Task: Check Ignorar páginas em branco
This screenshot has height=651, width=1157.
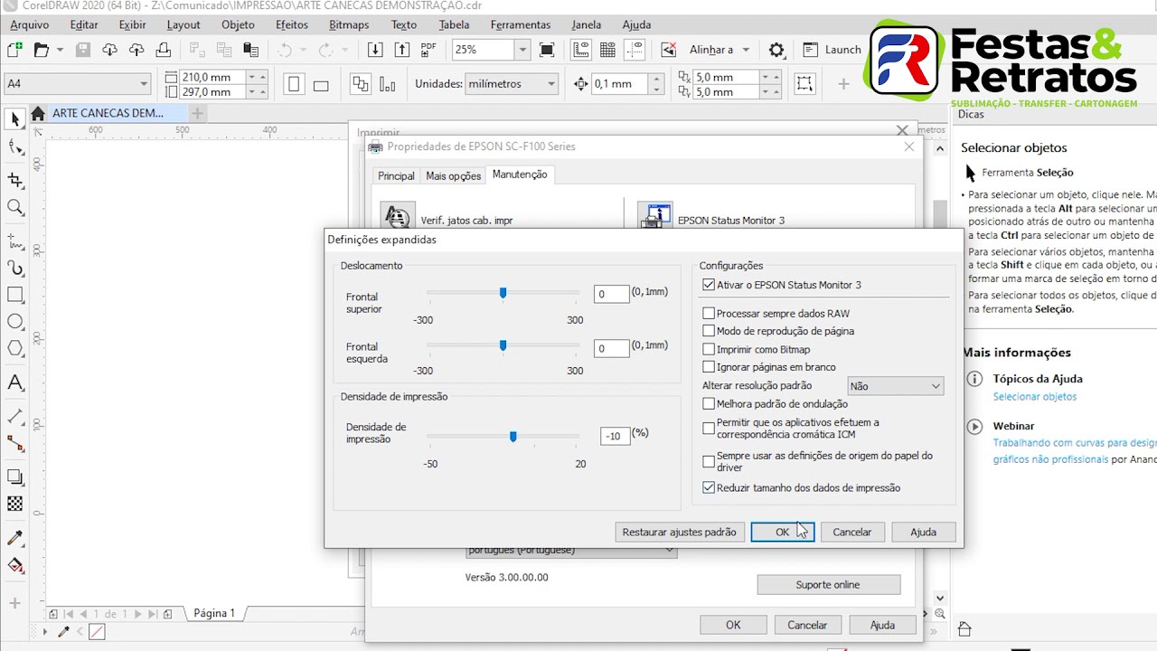Action: pyautogui.click(x=709, y=367)
